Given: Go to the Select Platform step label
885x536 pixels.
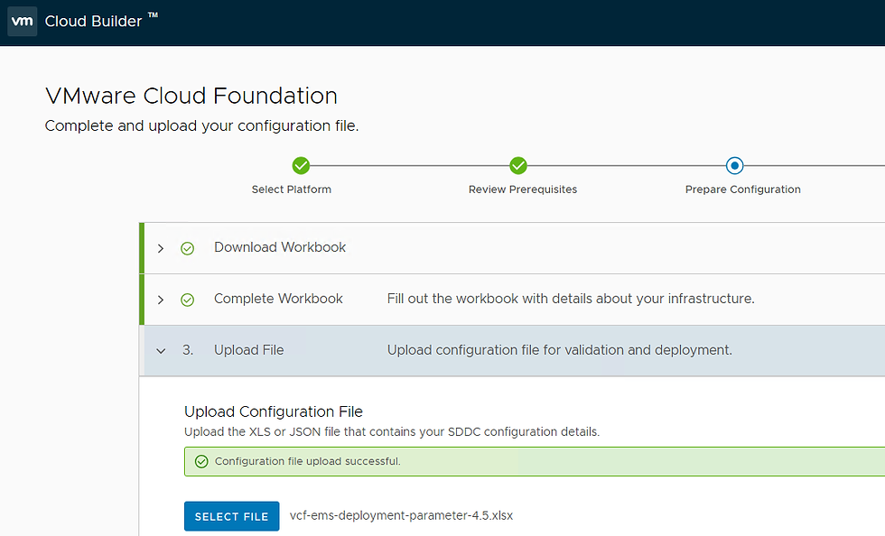Looking at the screenshot, I should (292, 189).
